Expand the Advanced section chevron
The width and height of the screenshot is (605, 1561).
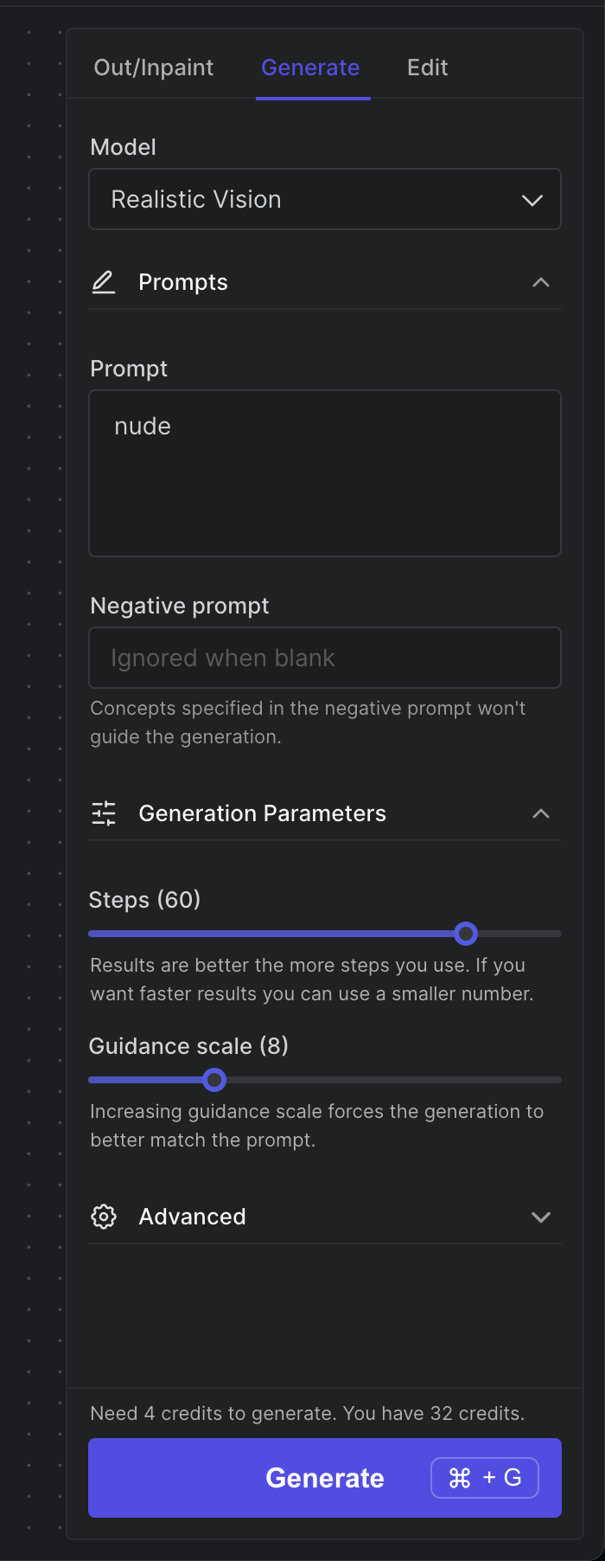click(x=541, y=1217)
